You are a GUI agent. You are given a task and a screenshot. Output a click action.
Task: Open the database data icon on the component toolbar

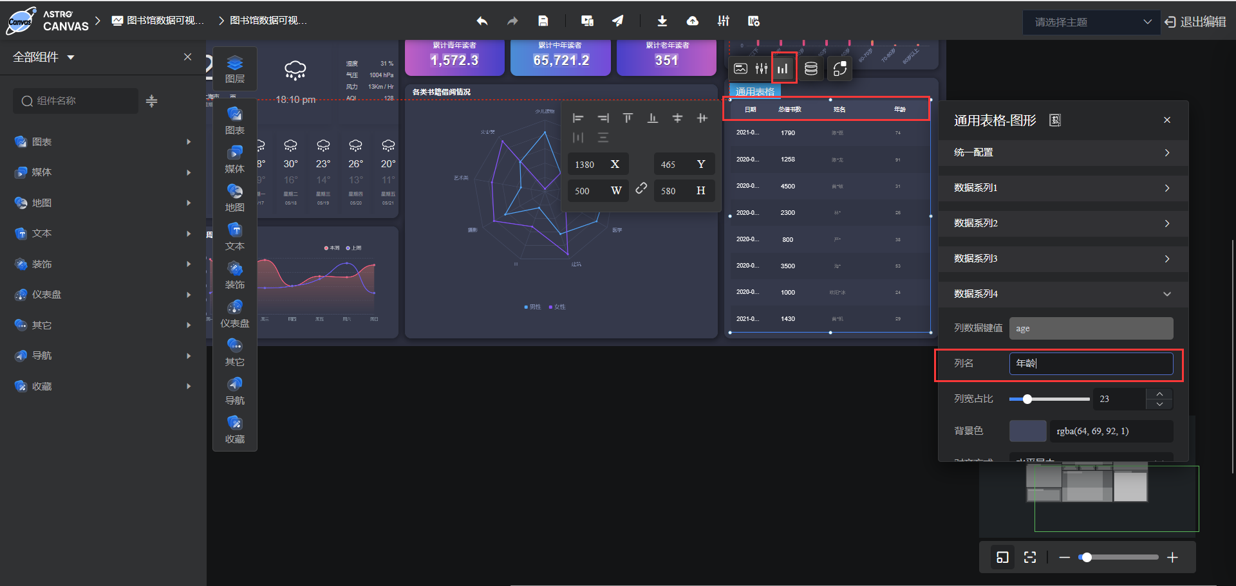tap(811, 69)
